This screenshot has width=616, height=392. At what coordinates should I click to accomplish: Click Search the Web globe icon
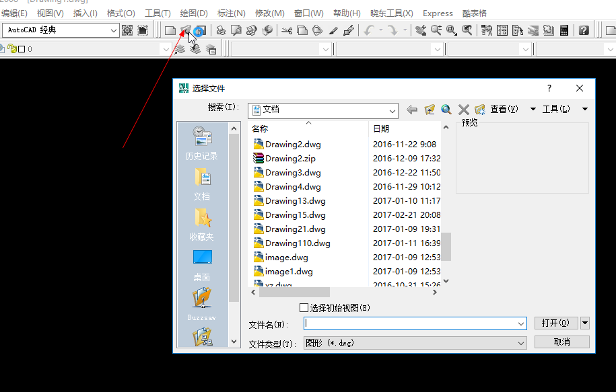[446, 110]
